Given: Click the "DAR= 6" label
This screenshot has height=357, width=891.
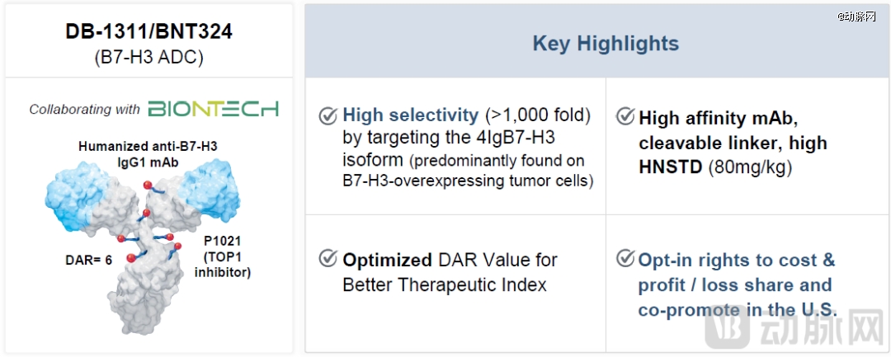Looking at the screenshot, I should point(87,259).
